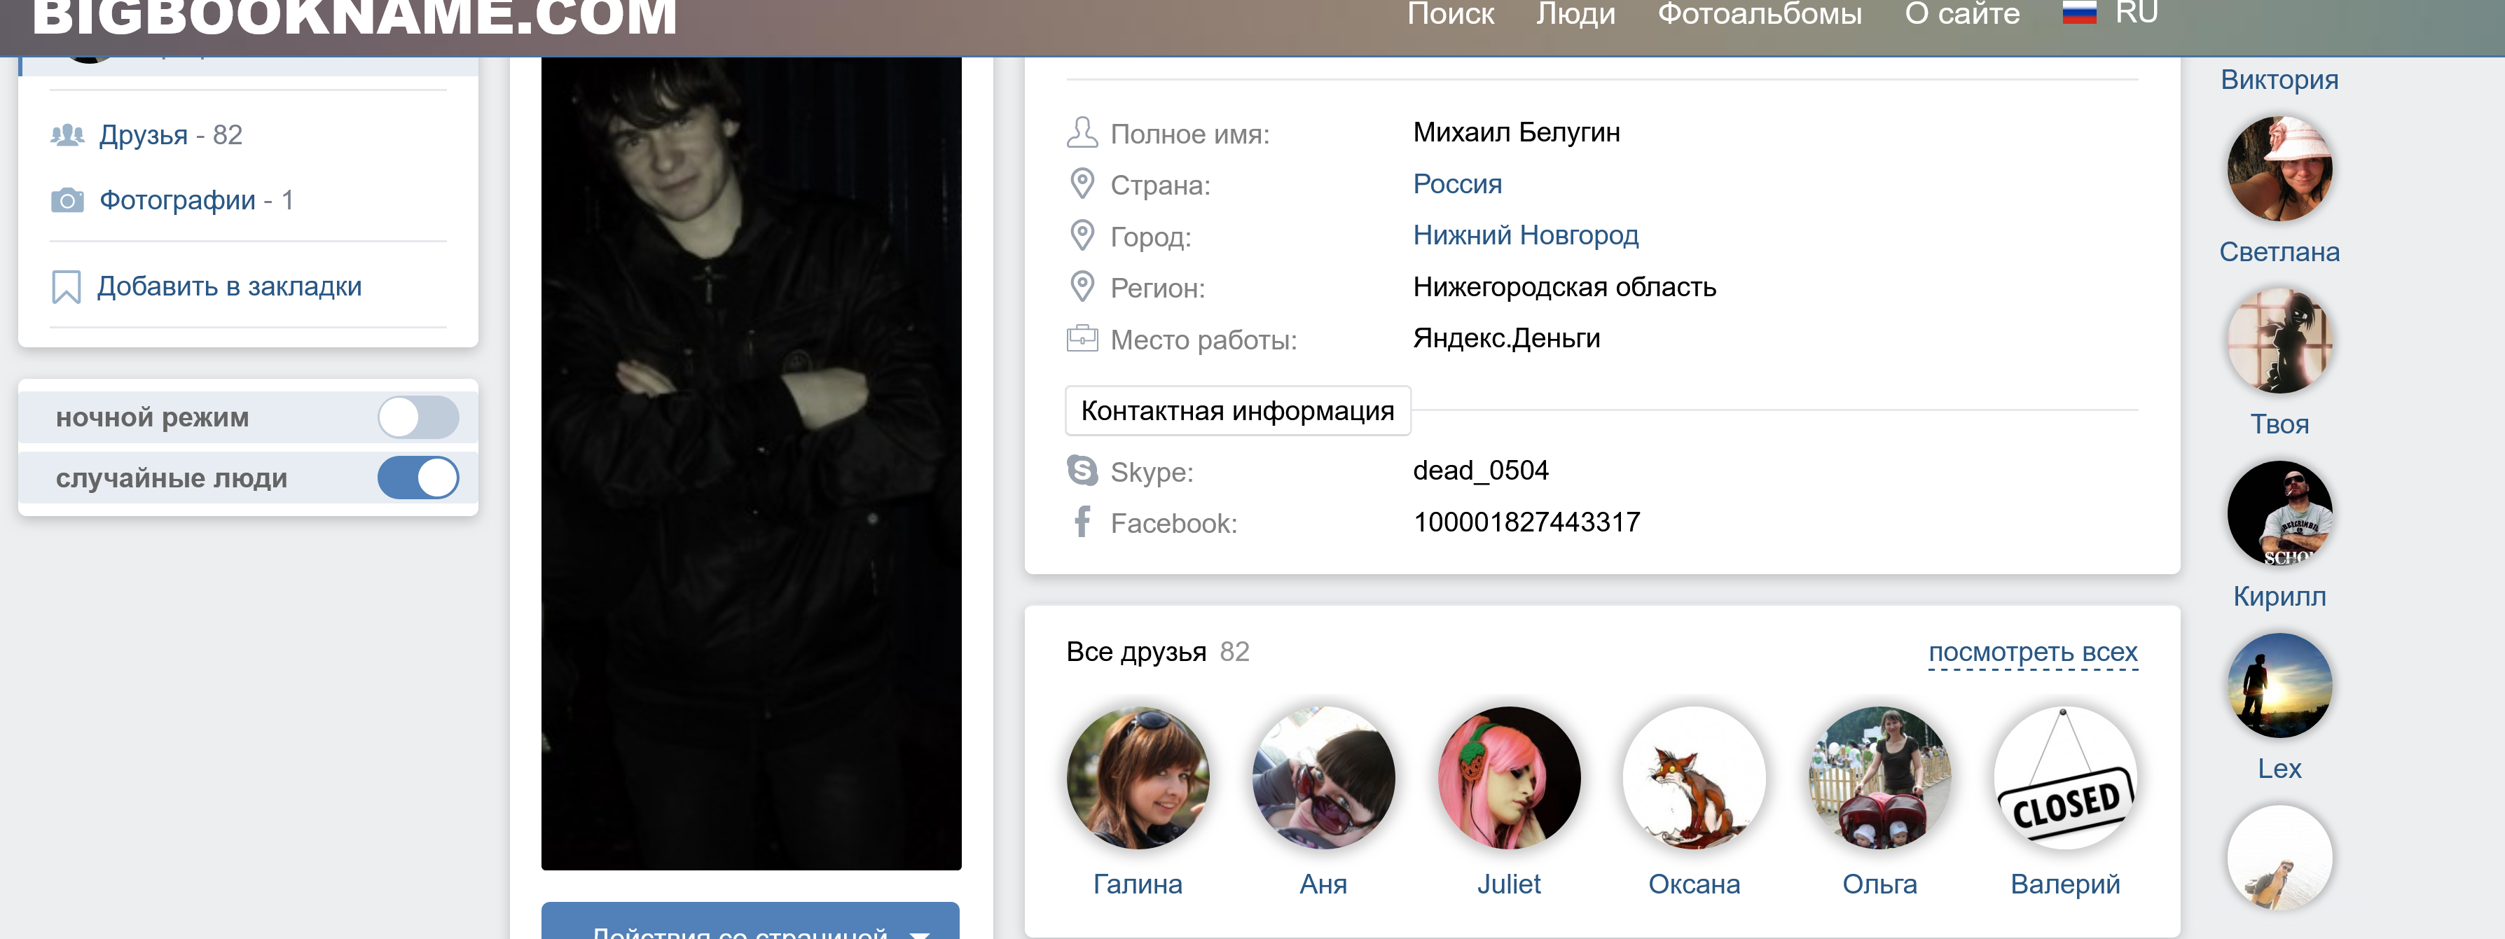
Task: Enable the ночной режим switch
Action: point(418,417)
